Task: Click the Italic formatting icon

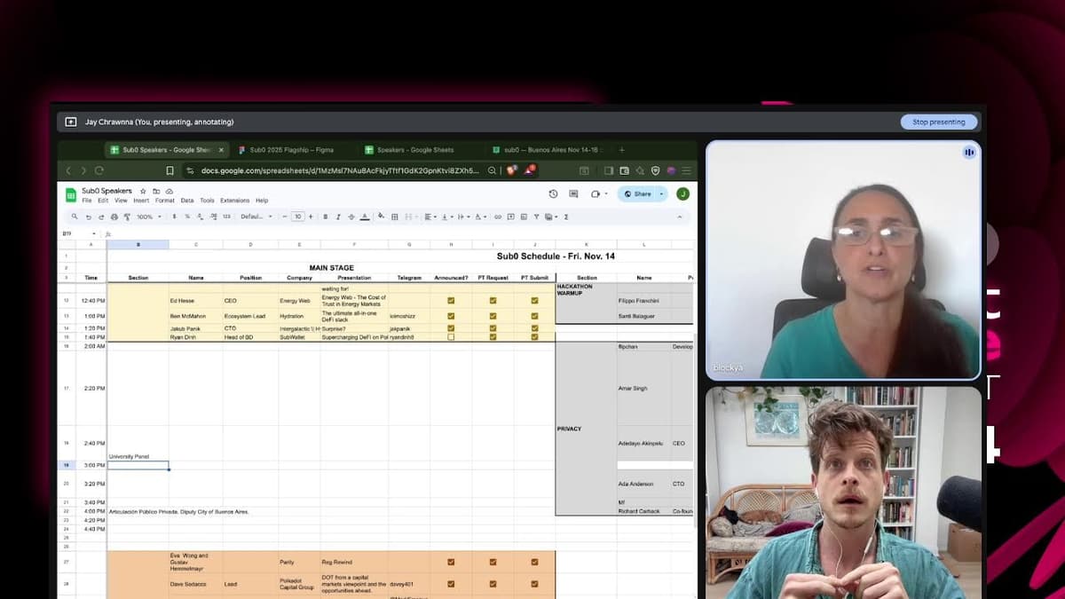Action: pos(338,217)
